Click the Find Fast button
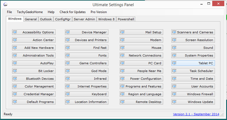The image size is (227, 120). (x=87, y=48)
